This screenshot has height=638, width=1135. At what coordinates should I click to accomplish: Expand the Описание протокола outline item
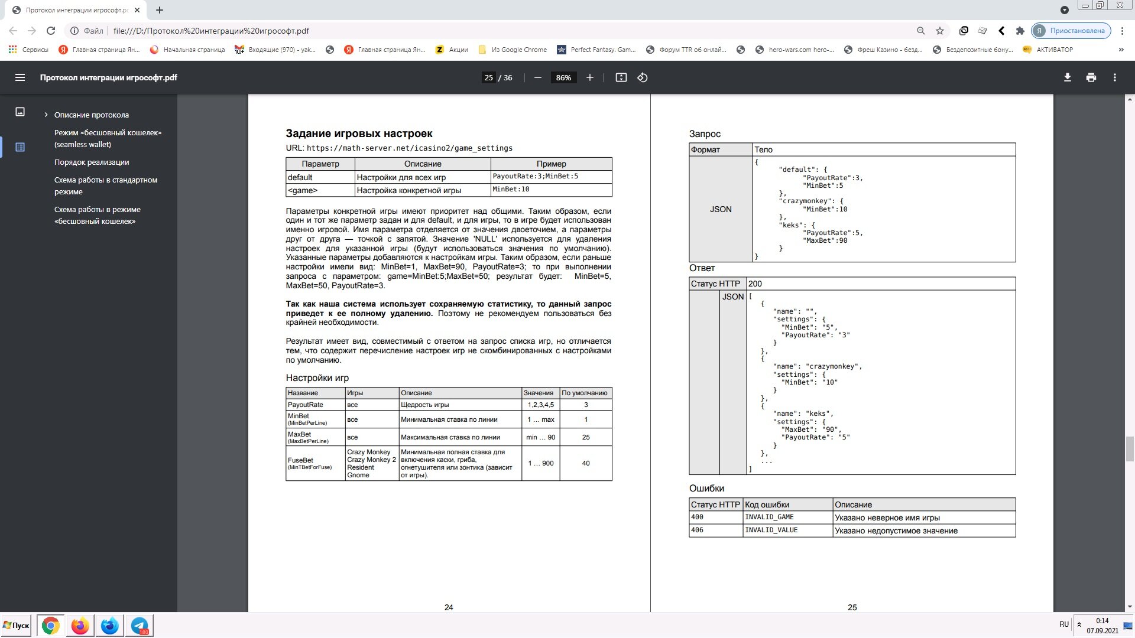[x=46, y=115]
